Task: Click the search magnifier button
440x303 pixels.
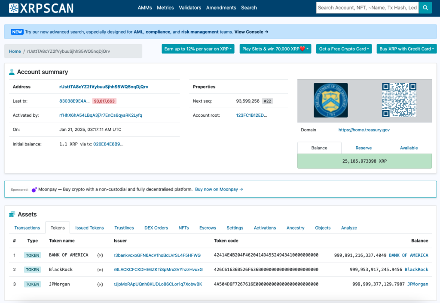Action: 425,8
